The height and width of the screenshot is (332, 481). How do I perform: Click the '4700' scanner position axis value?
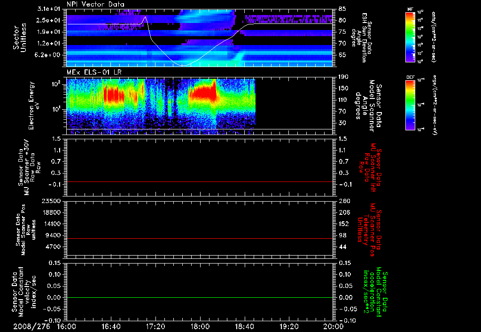coord(53,247)
